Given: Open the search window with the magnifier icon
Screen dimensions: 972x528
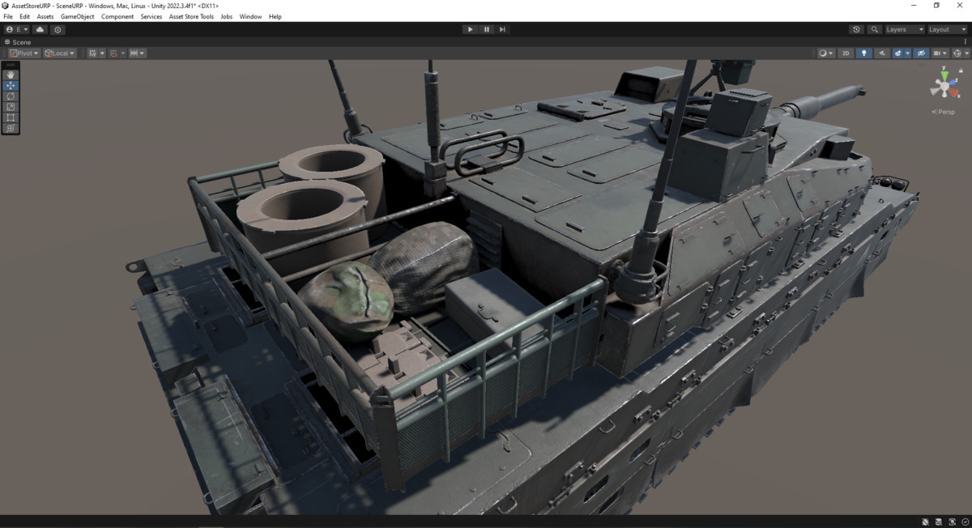Looking at the screenshot, I should pyautogui.click(x=874, y=29).
